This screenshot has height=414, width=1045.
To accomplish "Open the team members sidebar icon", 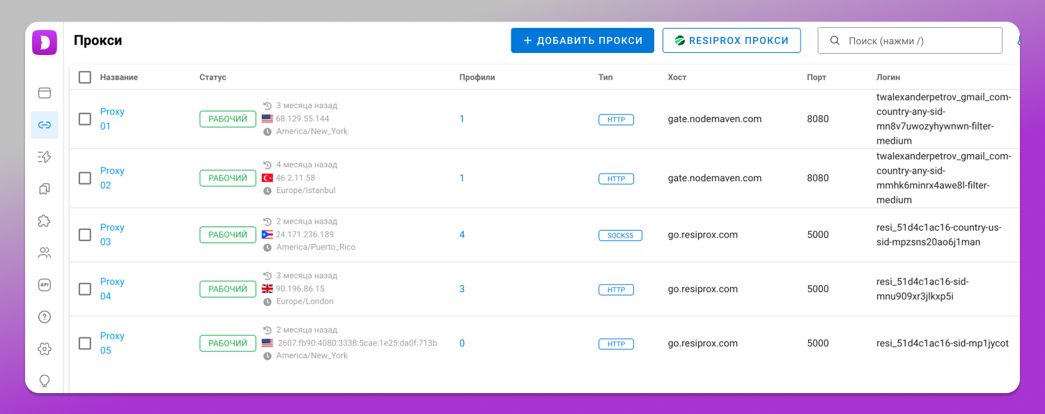I will [45, 253].
